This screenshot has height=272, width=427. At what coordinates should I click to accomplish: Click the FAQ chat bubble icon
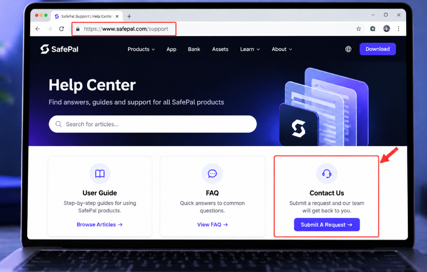coord(212,173)
